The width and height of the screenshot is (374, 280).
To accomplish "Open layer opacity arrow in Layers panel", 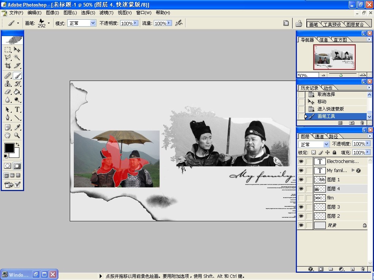I will 367,143.
